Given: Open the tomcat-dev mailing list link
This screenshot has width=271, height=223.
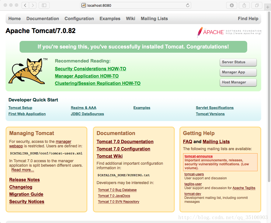Looking at the screenshot, I should pyautogui.click(x=193, y=194).
